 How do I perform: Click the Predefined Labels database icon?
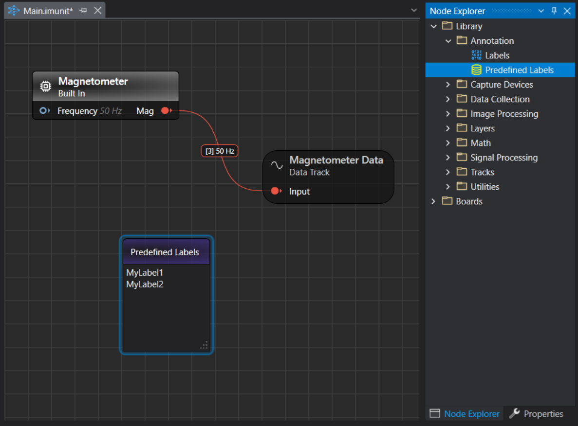point(476,70)
